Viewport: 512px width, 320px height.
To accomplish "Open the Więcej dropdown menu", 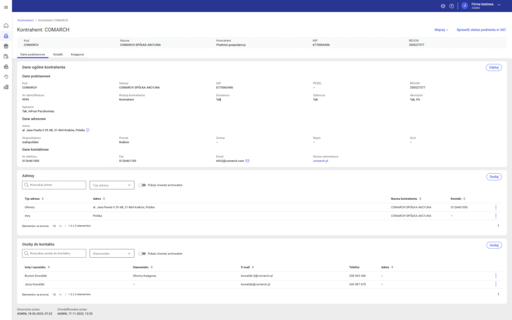I will click(x=441, y=29).
